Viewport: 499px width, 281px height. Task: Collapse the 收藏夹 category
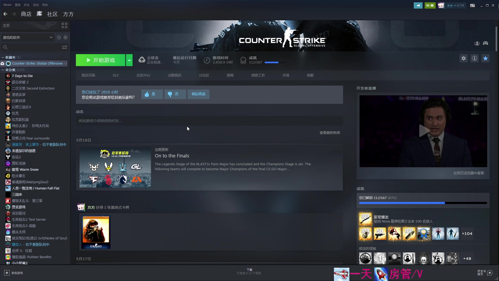point(3,57)
